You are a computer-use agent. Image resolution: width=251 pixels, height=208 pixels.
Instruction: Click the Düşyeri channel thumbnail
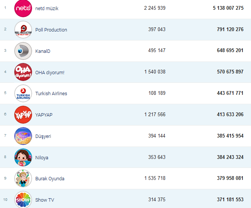coord(23,136)
